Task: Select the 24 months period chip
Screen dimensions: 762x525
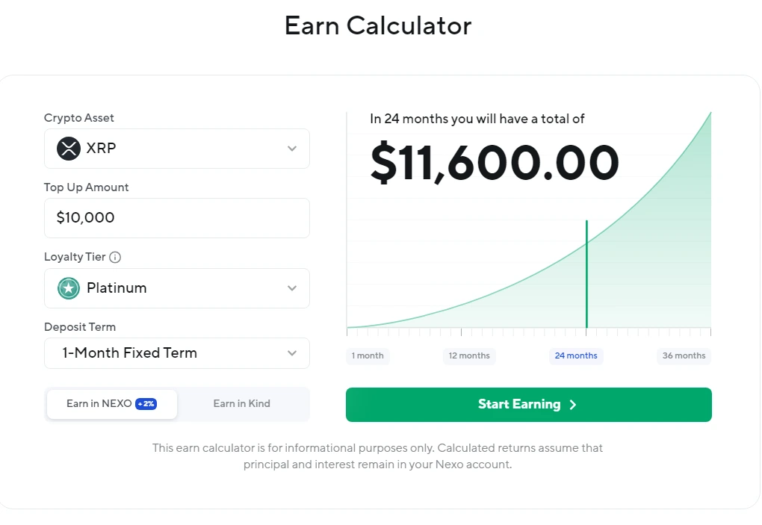Action: click(x=577, y=356)
